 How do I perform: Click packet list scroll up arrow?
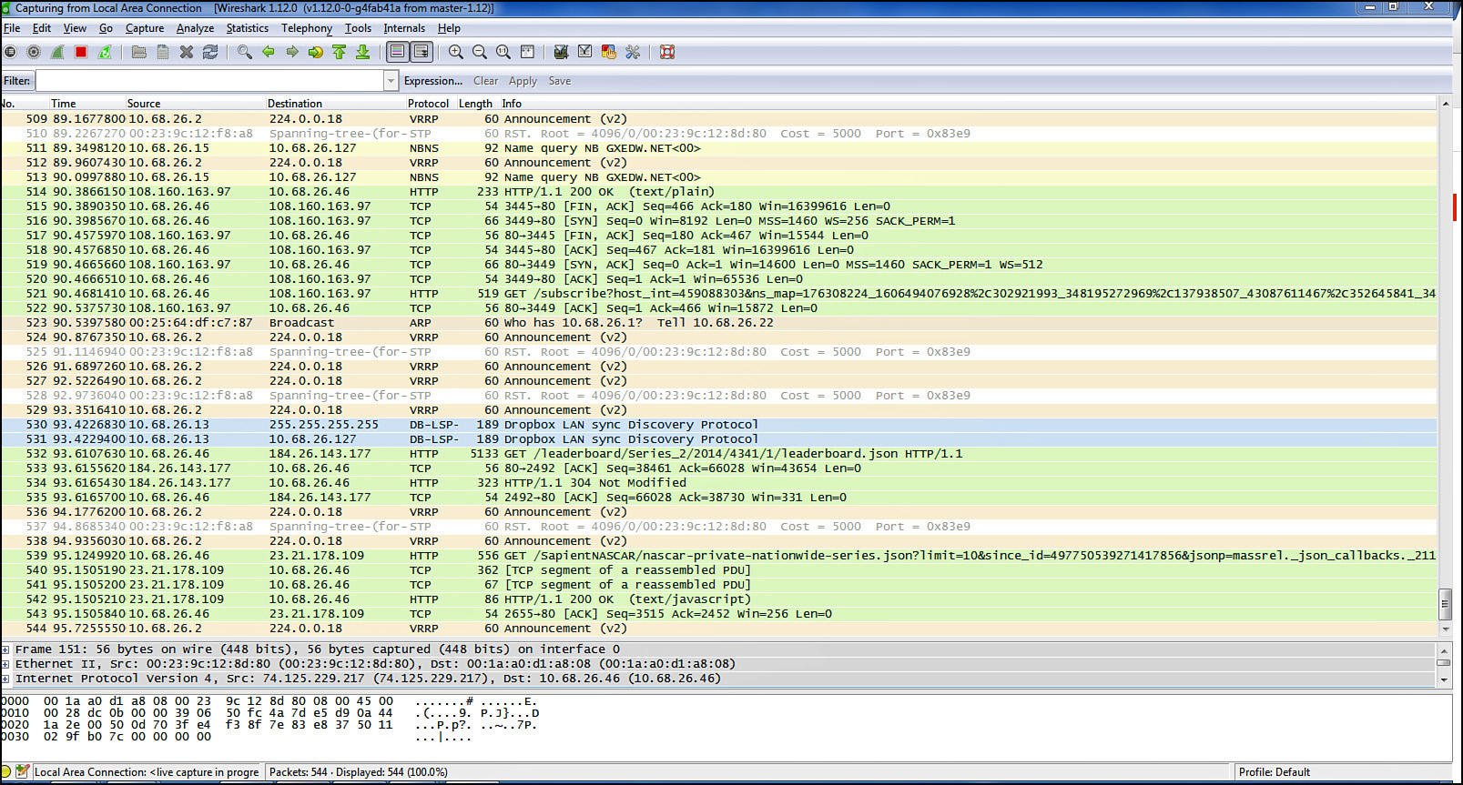[x=1444, y=104]
